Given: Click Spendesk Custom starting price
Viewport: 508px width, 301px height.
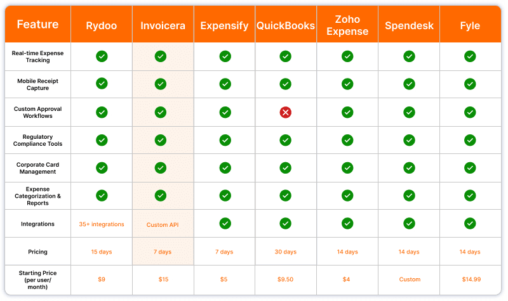Looking at the screenshot, I should [x=410, y=279].
